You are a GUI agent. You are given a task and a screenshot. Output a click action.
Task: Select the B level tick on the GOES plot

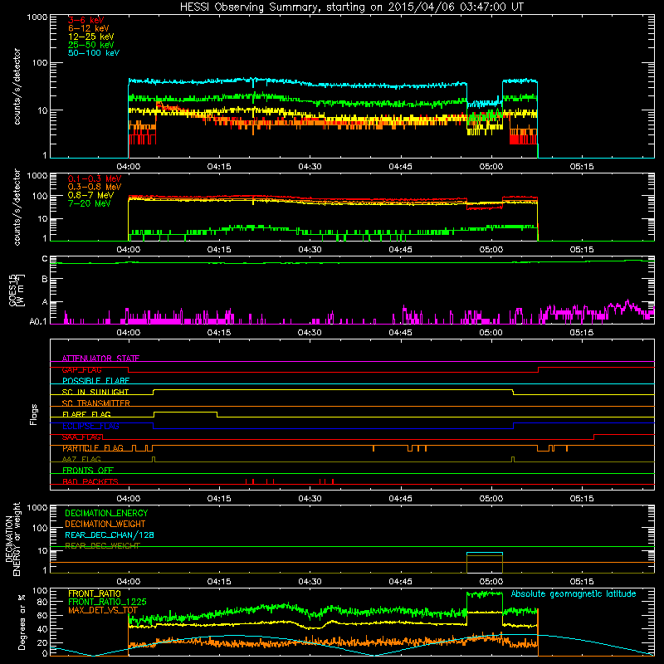pyautogui.click(x=45, y=279)
